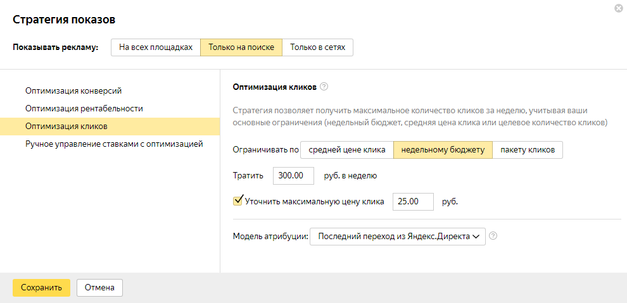
Task: Click the Стратегия показов title
Action: point(64,20)
